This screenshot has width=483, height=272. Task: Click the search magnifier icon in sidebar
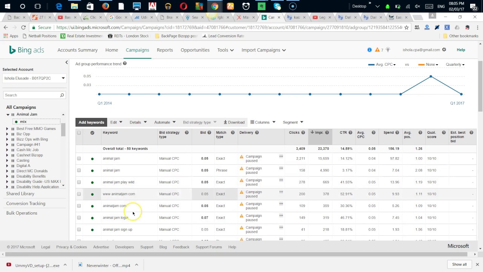62,95
